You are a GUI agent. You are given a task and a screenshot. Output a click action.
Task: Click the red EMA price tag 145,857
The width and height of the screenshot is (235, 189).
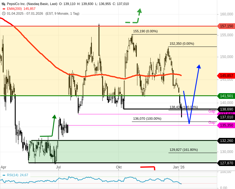click(226, 76)
